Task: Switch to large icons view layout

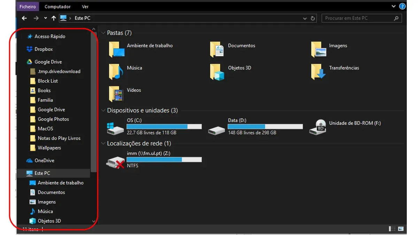Action: click(x=401, y=229)
